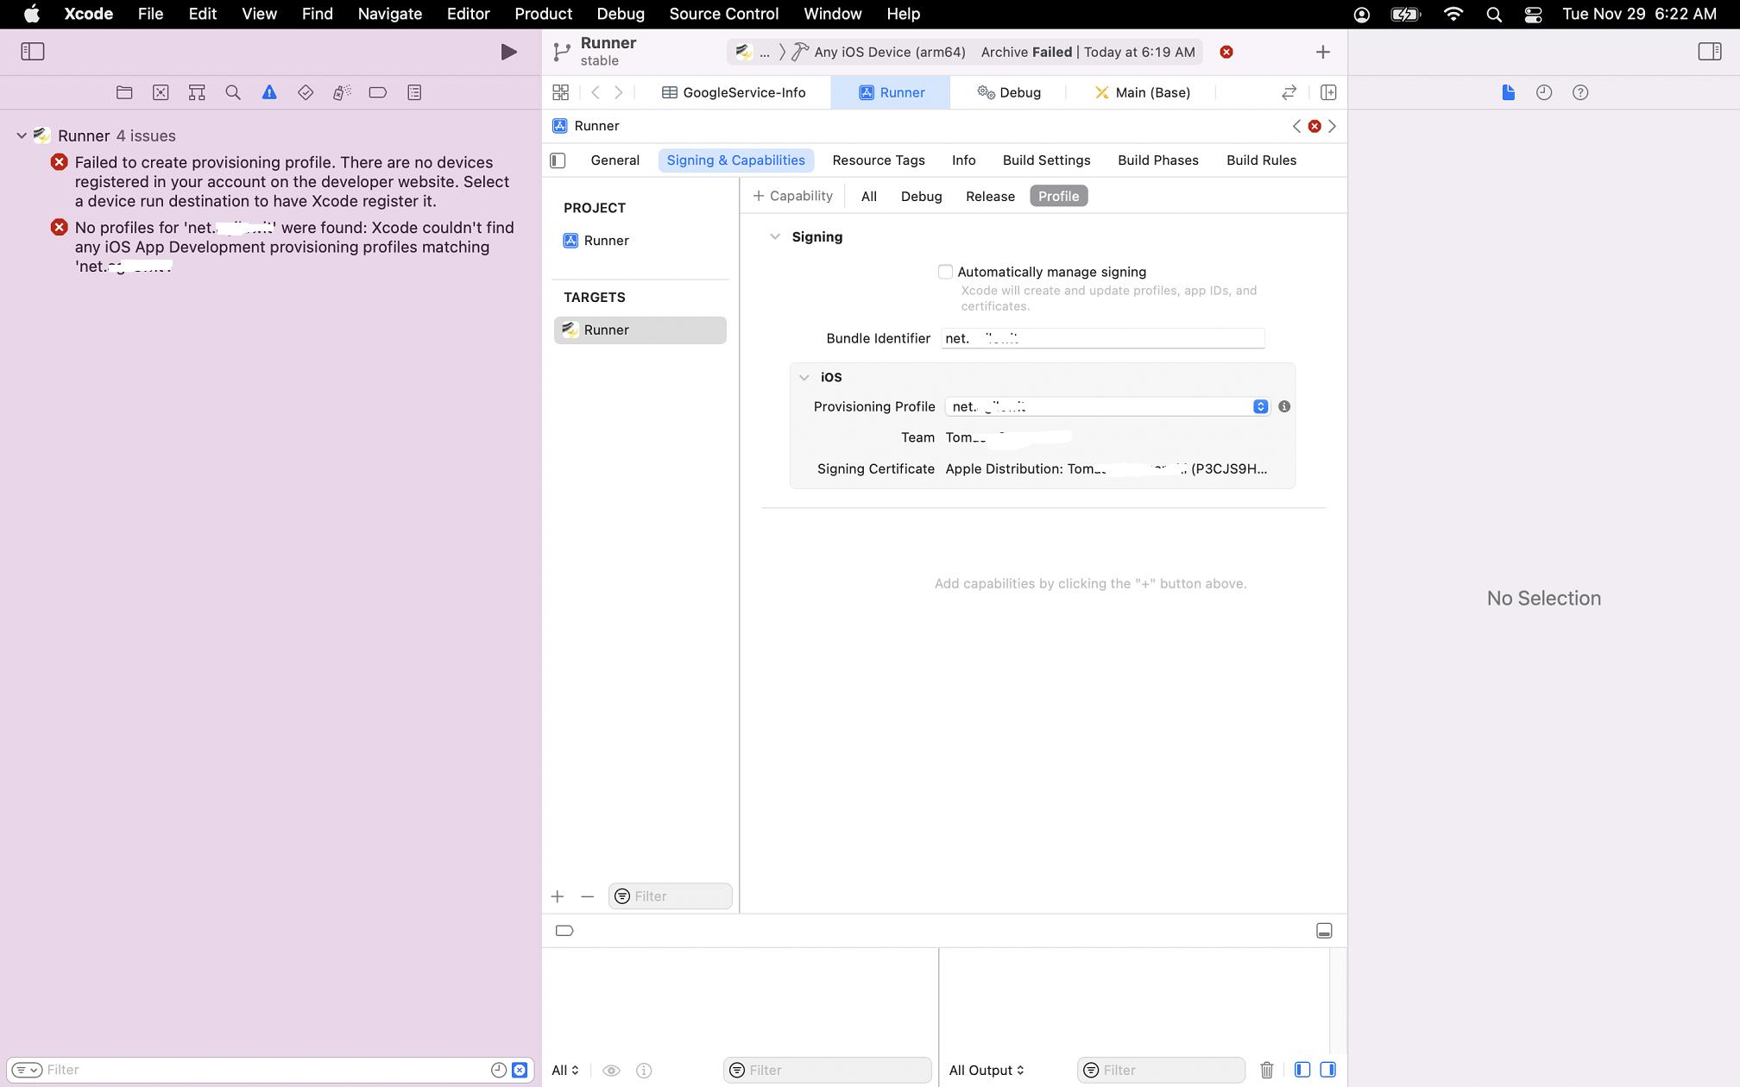Open the Source Control navigator
The width and height of the screenshot is (1740, 1087).
tap(161, 92)
